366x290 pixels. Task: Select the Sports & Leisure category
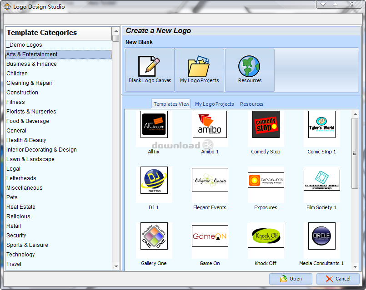[59, 245]
